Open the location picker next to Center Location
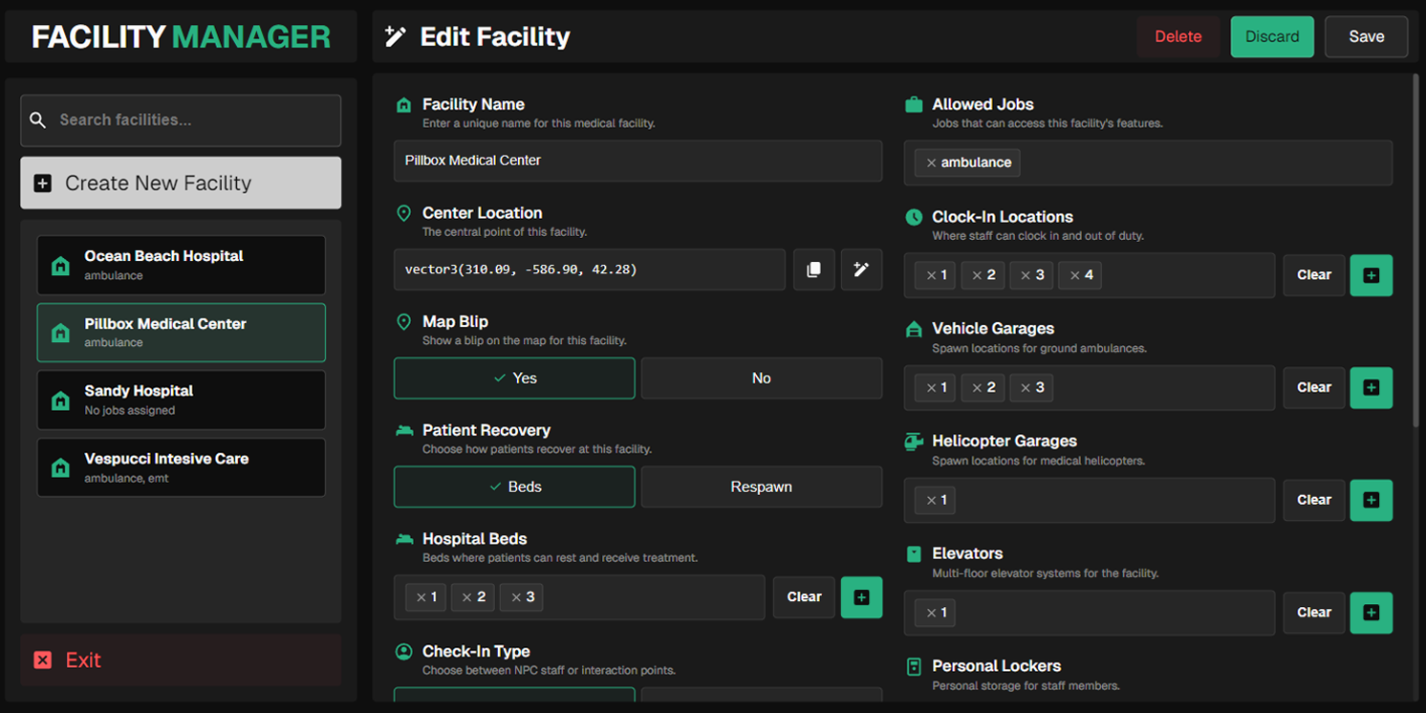This screenshot has width=1426, height=713. 861,270
